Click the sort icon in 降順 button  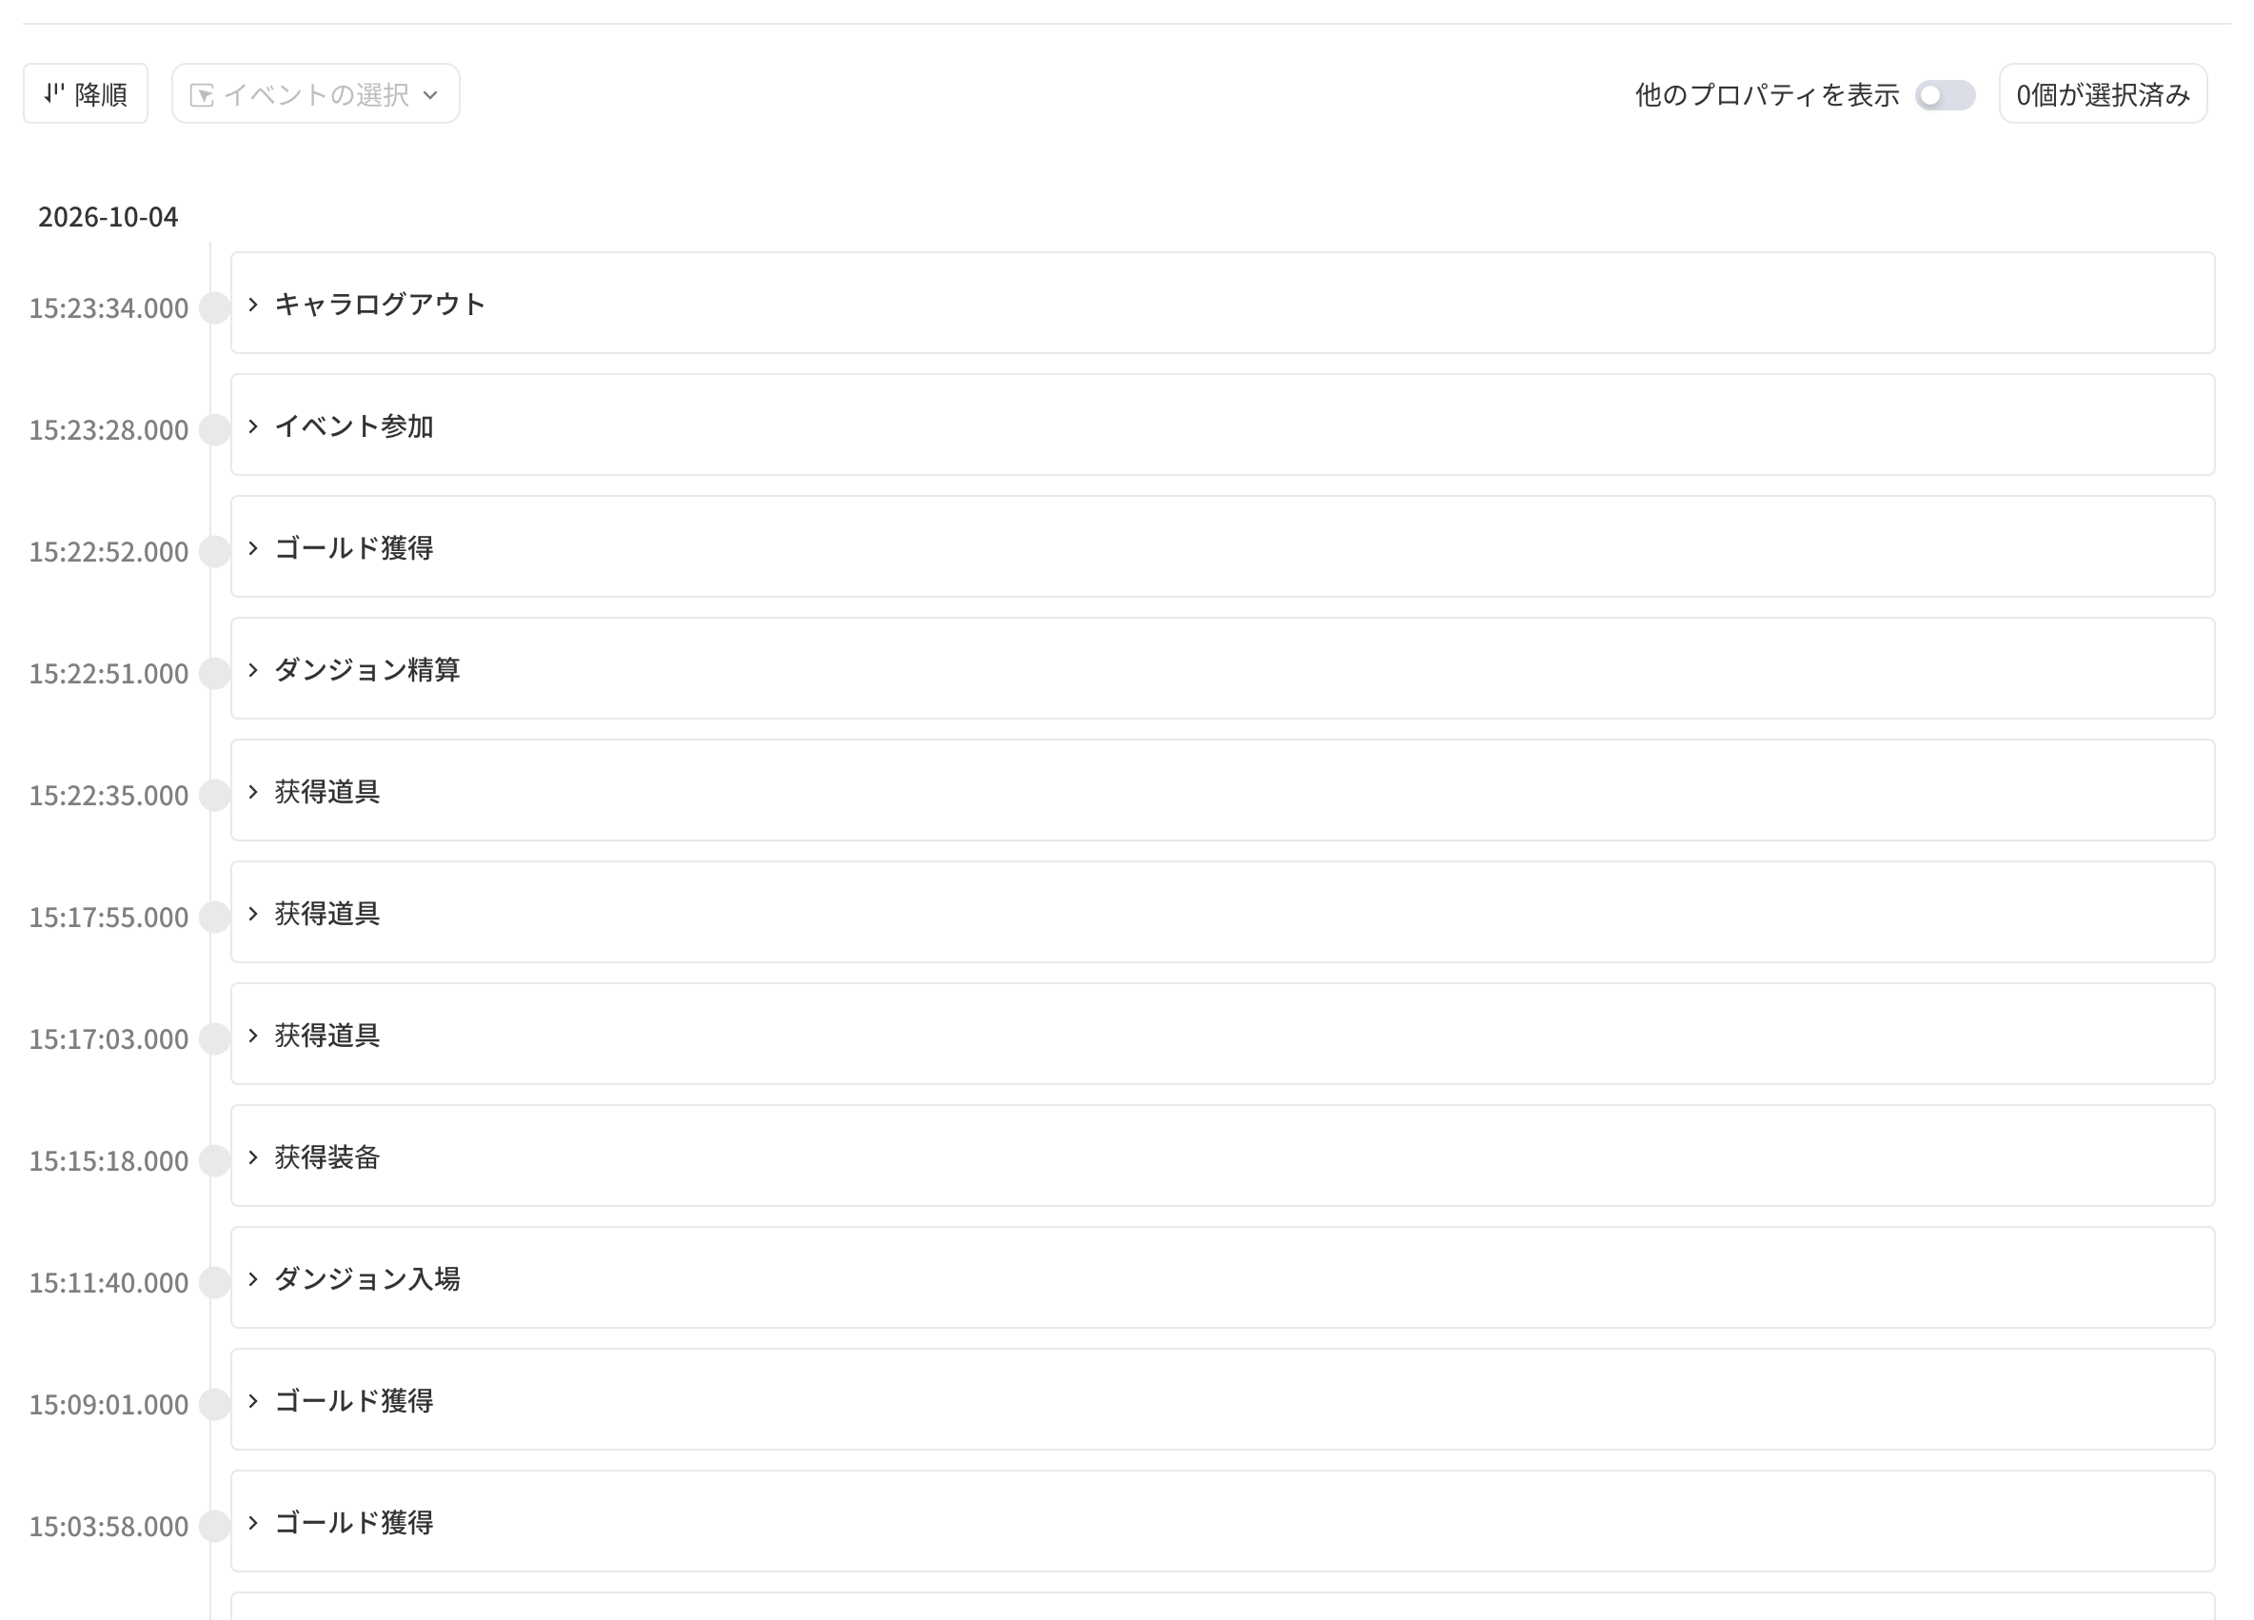[x=53, y=93]
